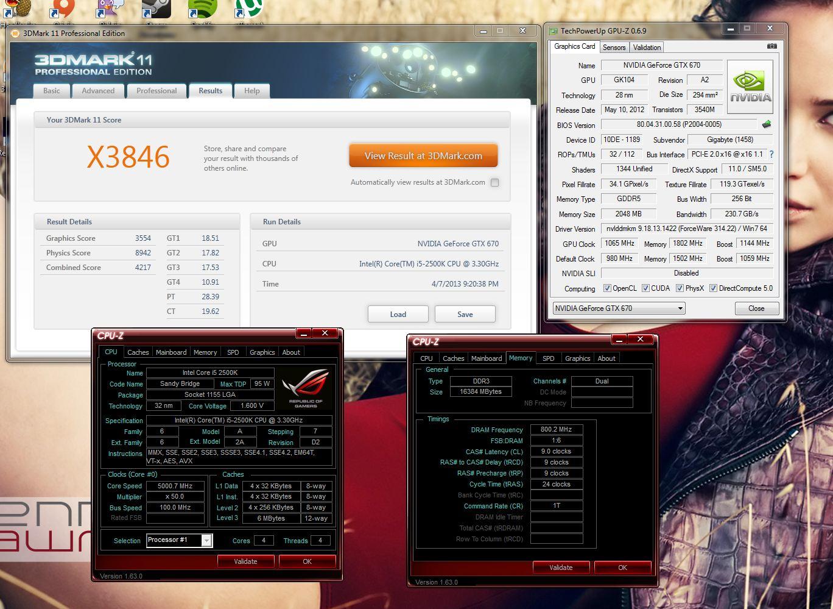833x609 pixels.
Task: Click the 3DMark 11 title bar icon
Action: (16, 34)
